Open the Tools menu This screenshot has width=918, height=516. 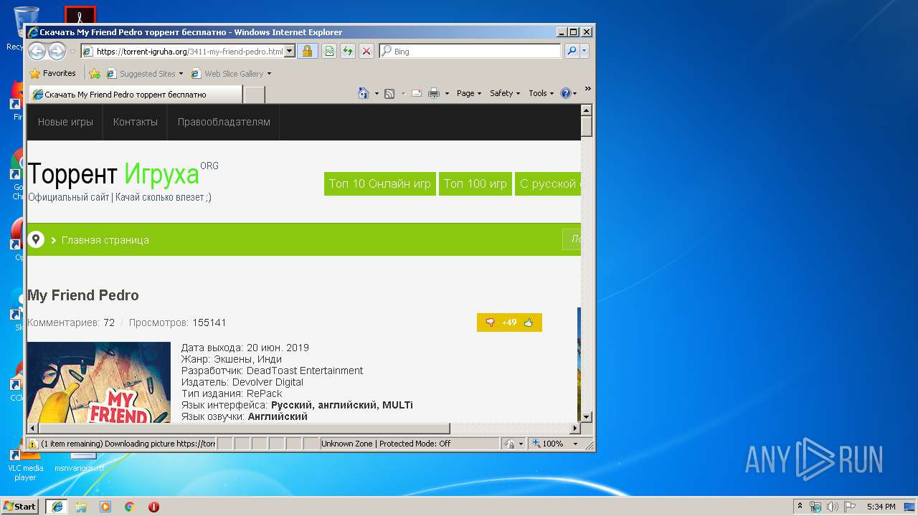[541, 93]
